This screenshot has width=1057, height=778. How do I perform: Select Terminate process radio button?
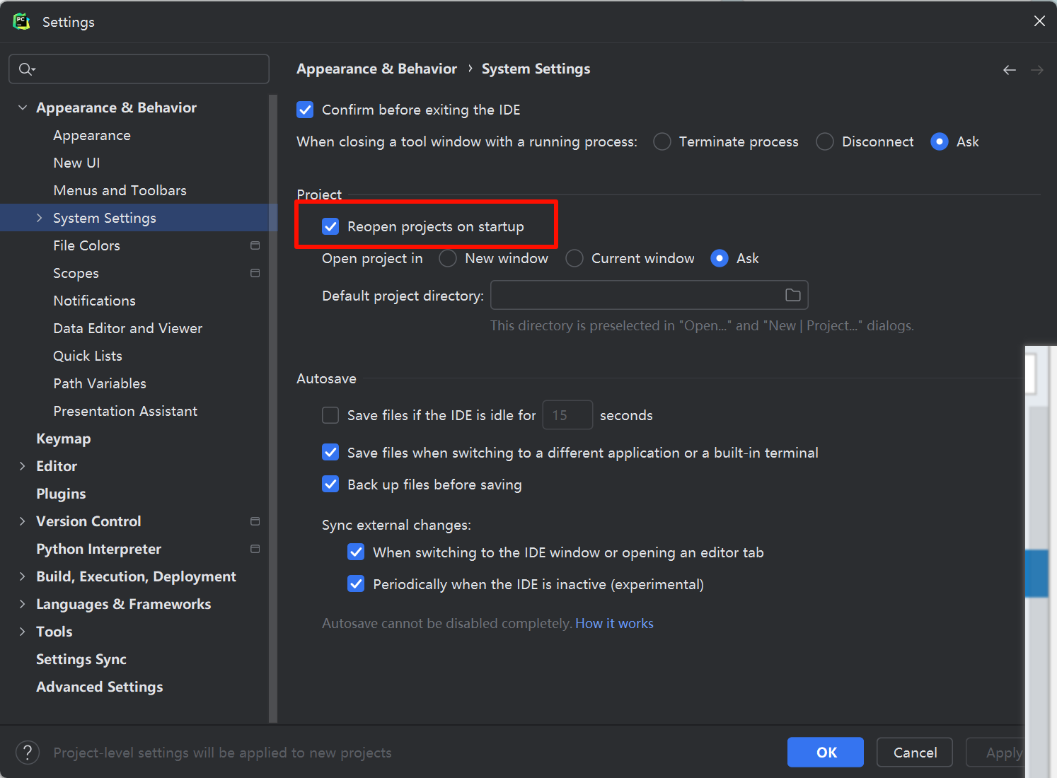tap(662, 141)
